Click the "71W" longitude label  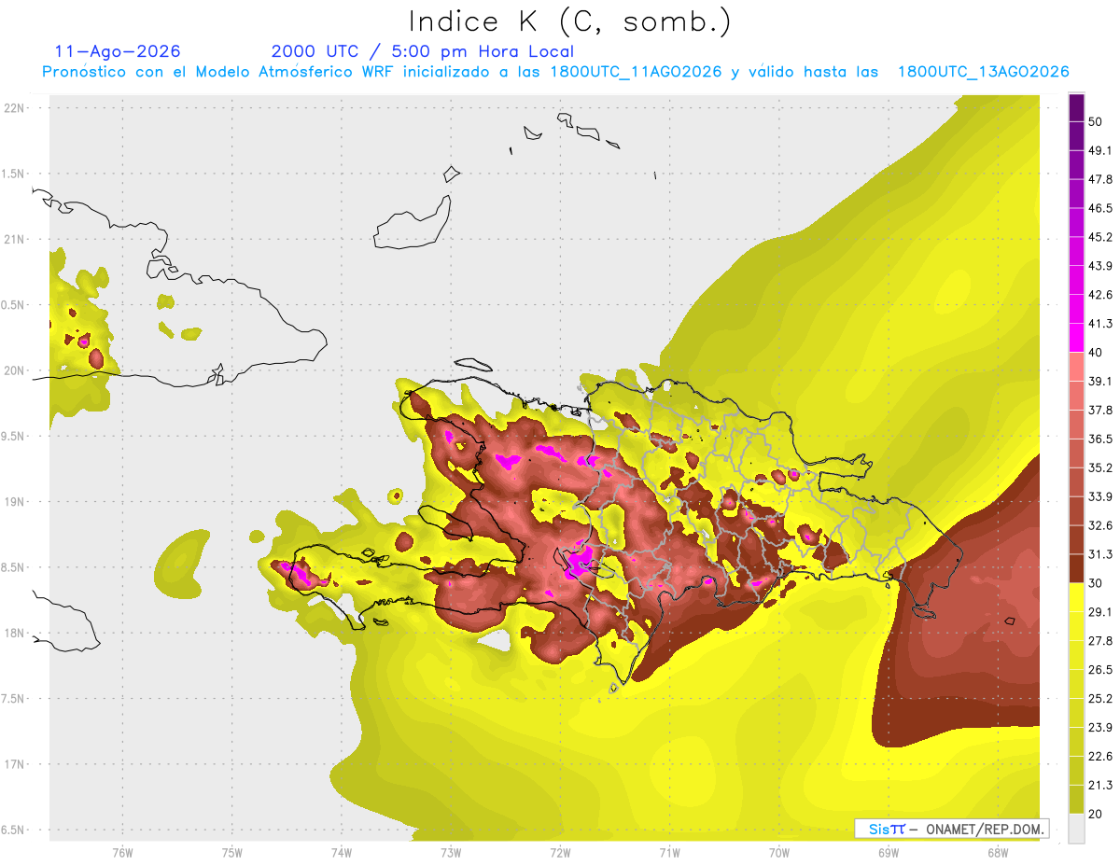[669, 853]
